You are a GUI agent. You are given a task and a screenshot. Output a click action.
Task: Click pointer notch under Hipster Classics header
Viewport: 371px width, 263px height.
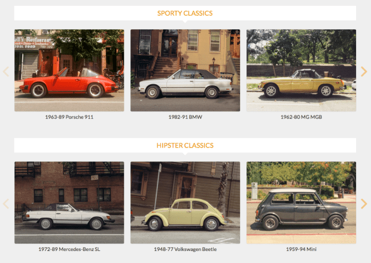click(185, 154)
